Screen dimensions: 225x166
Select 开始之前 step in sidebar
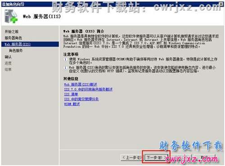click(x=12, y=31)
